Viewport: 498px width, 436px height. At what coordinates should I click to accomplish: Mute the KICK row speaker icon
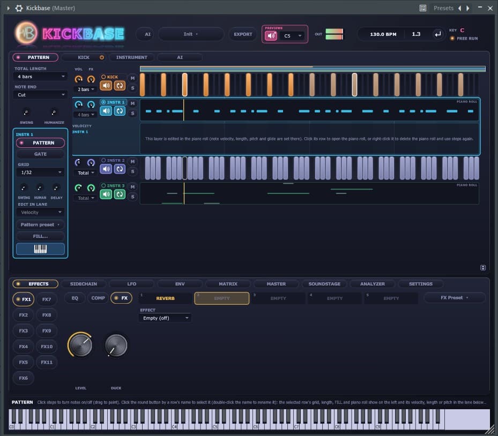(106, 85)
